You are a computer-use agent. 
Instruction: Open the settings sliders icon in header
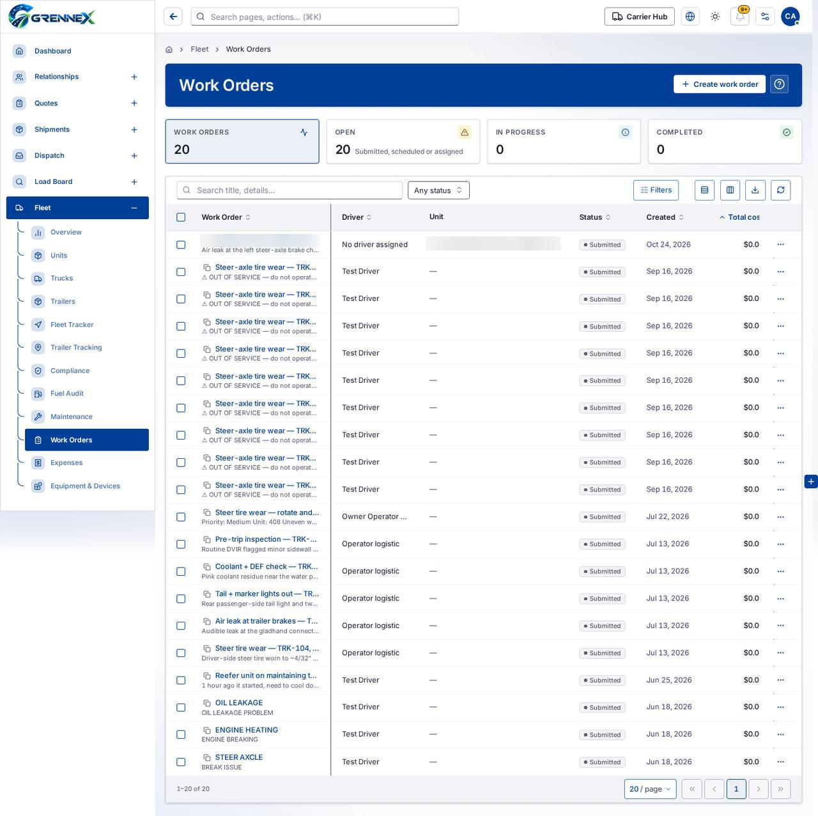765,17
